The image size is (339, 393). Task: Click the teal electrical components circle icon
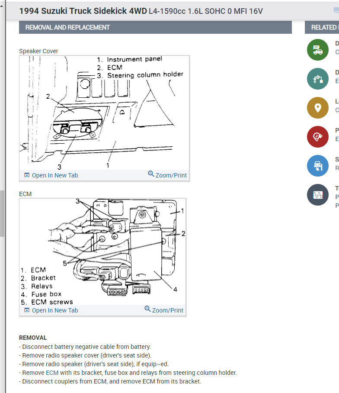point(318,79)
